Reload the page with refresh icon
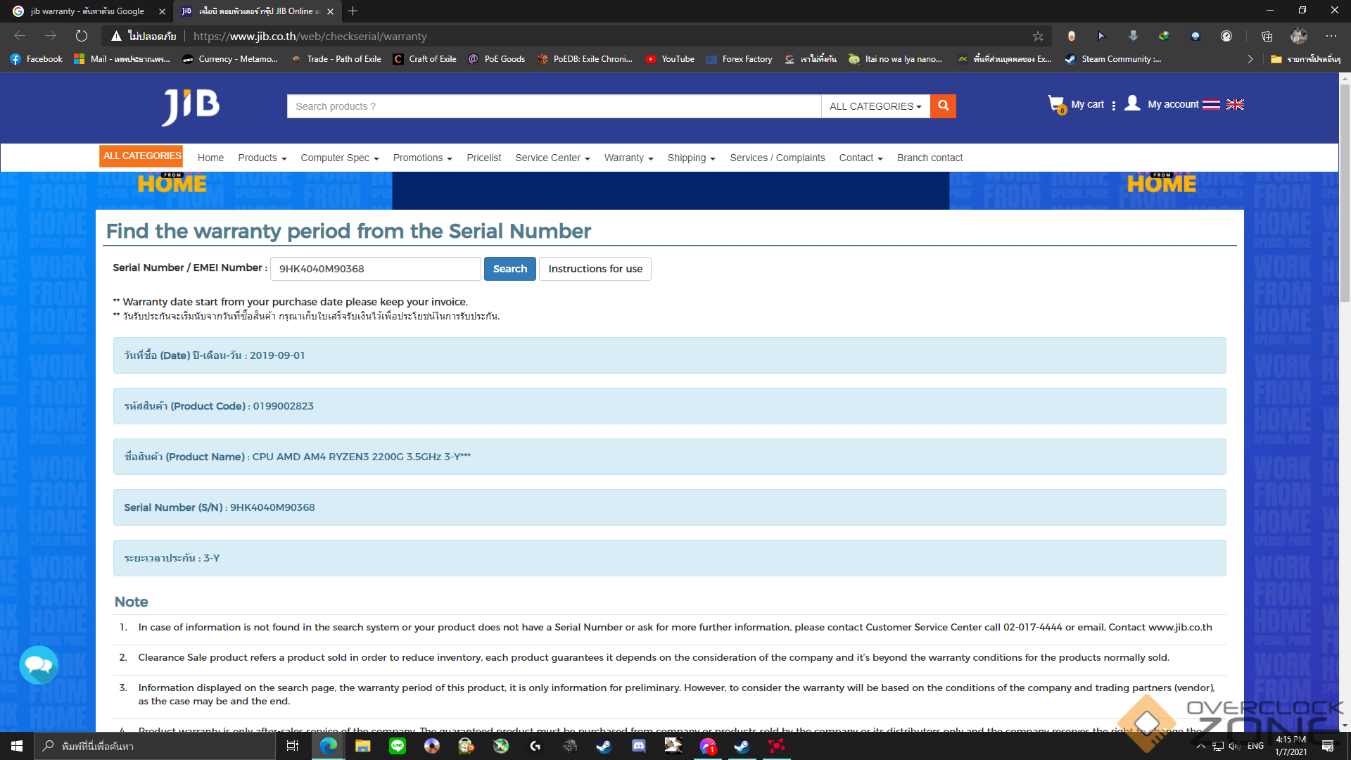The width and height of the screenshot is (1351, 760). (x=82, y=36)
